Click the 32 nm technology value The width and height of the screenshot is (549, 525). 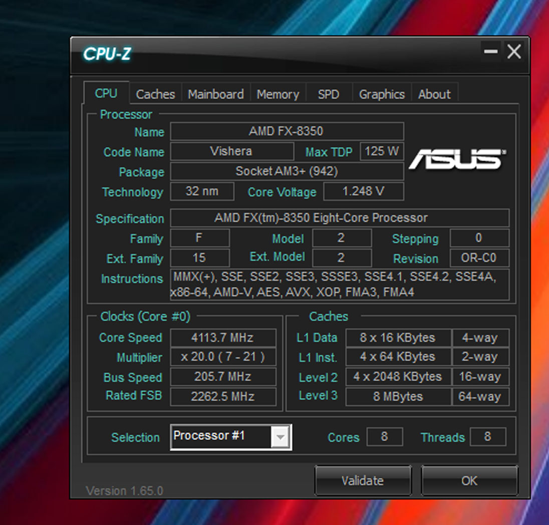pyautogui.click(x=202, y=191)
